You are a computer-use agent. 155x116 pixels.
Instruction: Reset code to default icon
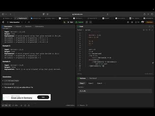tap(150, 30)
